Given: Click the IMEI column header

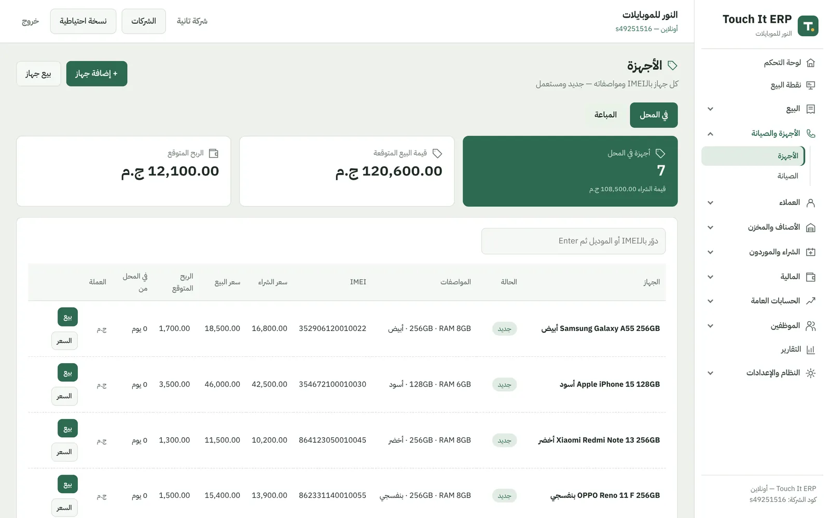Looking at the screenshot, I should click(358, 282).
